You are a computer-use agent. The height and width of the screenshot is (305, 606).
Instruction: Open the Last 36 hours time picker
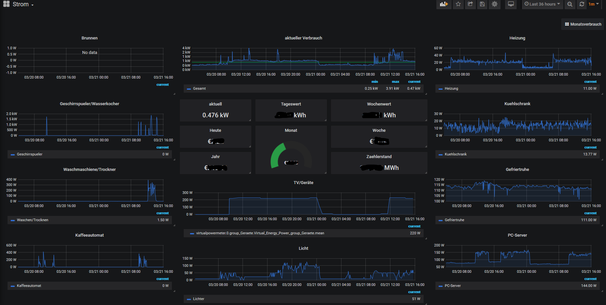[542, 4]
